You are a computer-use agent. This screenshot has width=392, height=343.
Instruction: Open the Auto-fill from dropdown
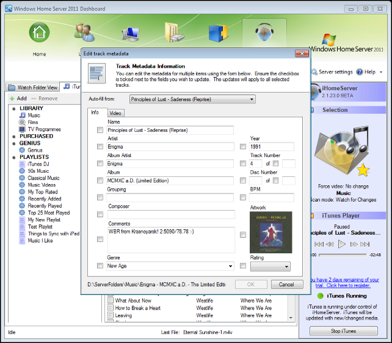[x=192, y=99]
